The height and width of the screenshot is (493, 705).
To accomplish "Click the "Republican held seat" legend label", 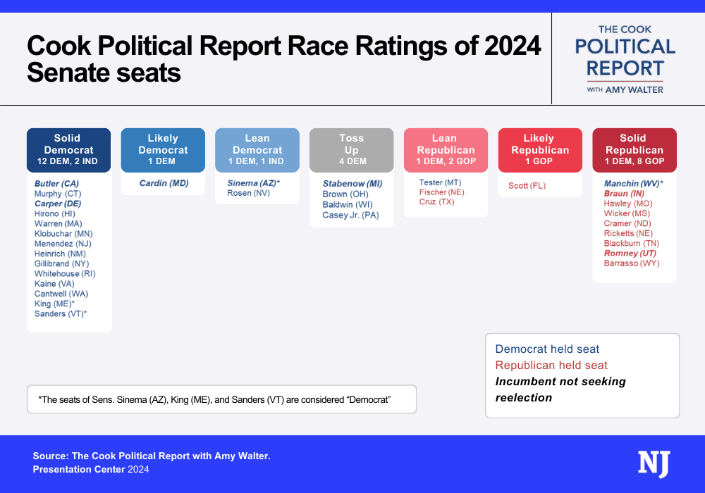I will (x=551, y=366).
